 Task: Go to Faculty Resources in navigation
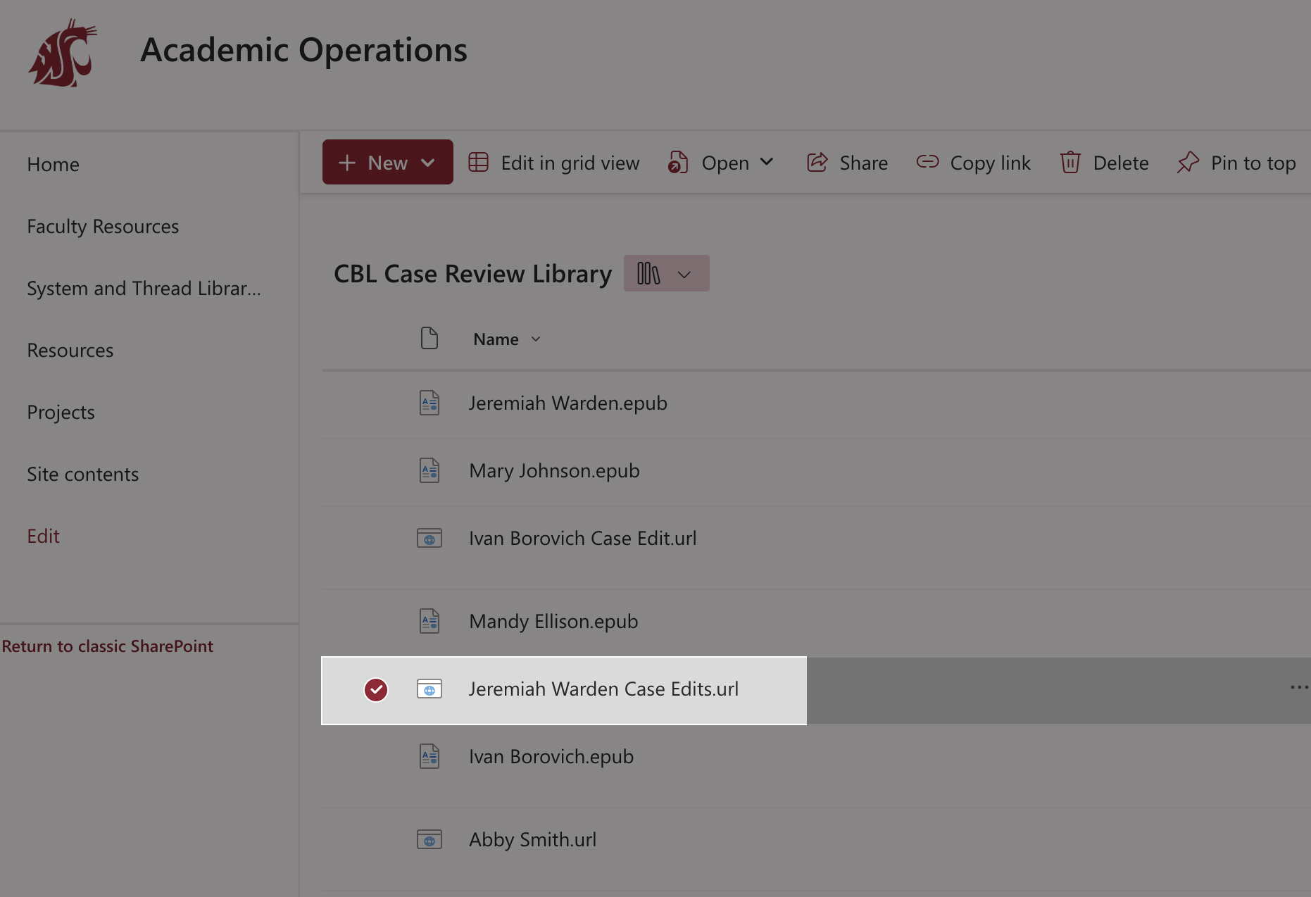pos(103,227)
